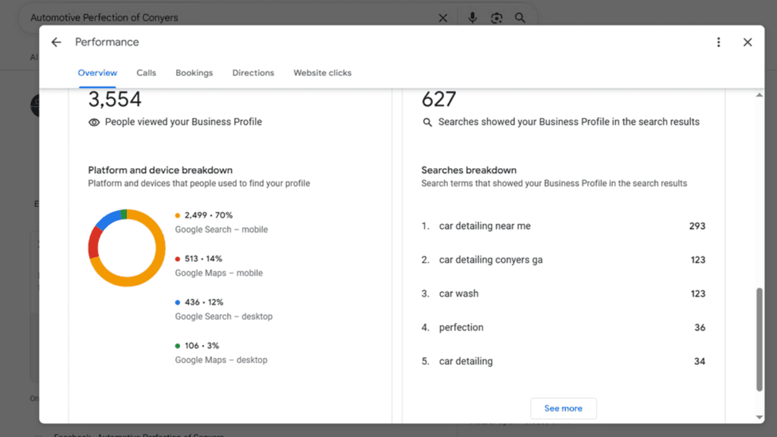Click the eye icon beside profile views

[x=94, y=122]
